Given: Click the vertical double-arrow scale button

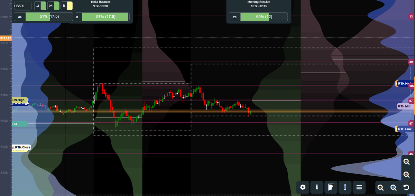Looking at the screenshot, I should [x=345, y=187].
